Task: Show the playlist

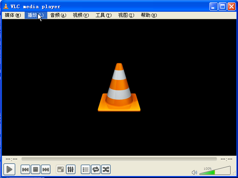Action: pos(86,169)
